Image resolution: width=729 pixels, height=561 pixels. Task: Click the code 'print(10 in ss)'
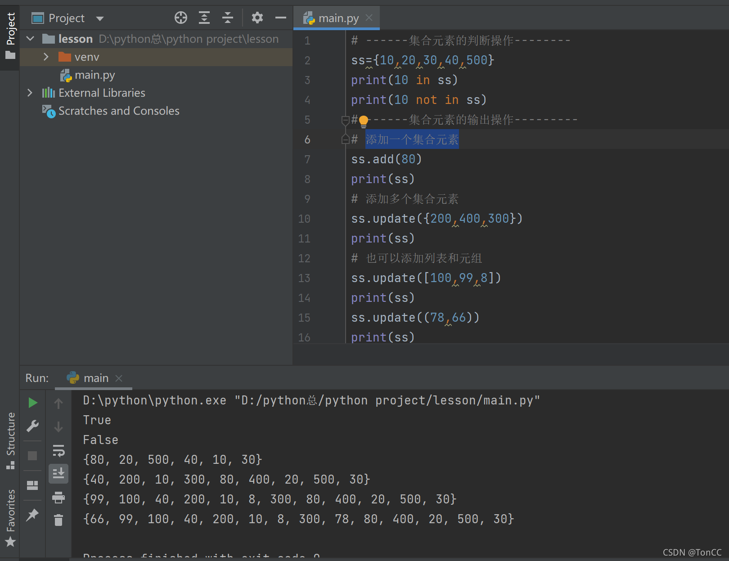click(x=405, y=80)
